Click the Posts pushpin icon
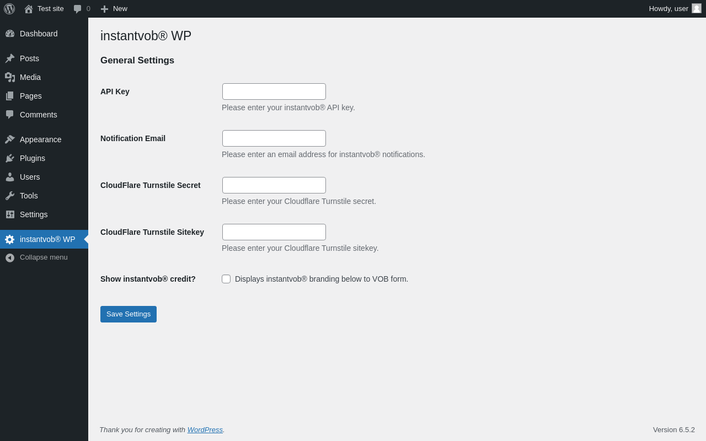The width and height of the screenshot is (706, 441). [10, 58]
